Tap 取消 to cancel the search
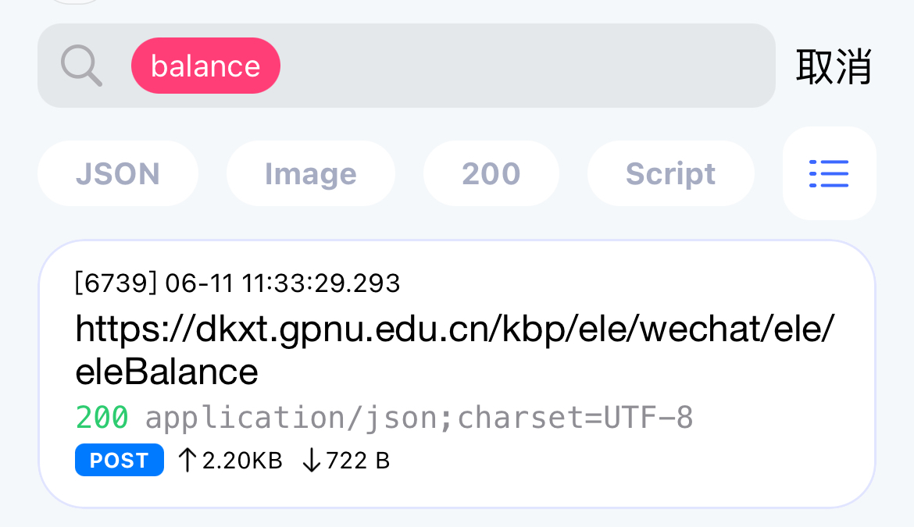914x527 pixels. (x=834, y=66)
